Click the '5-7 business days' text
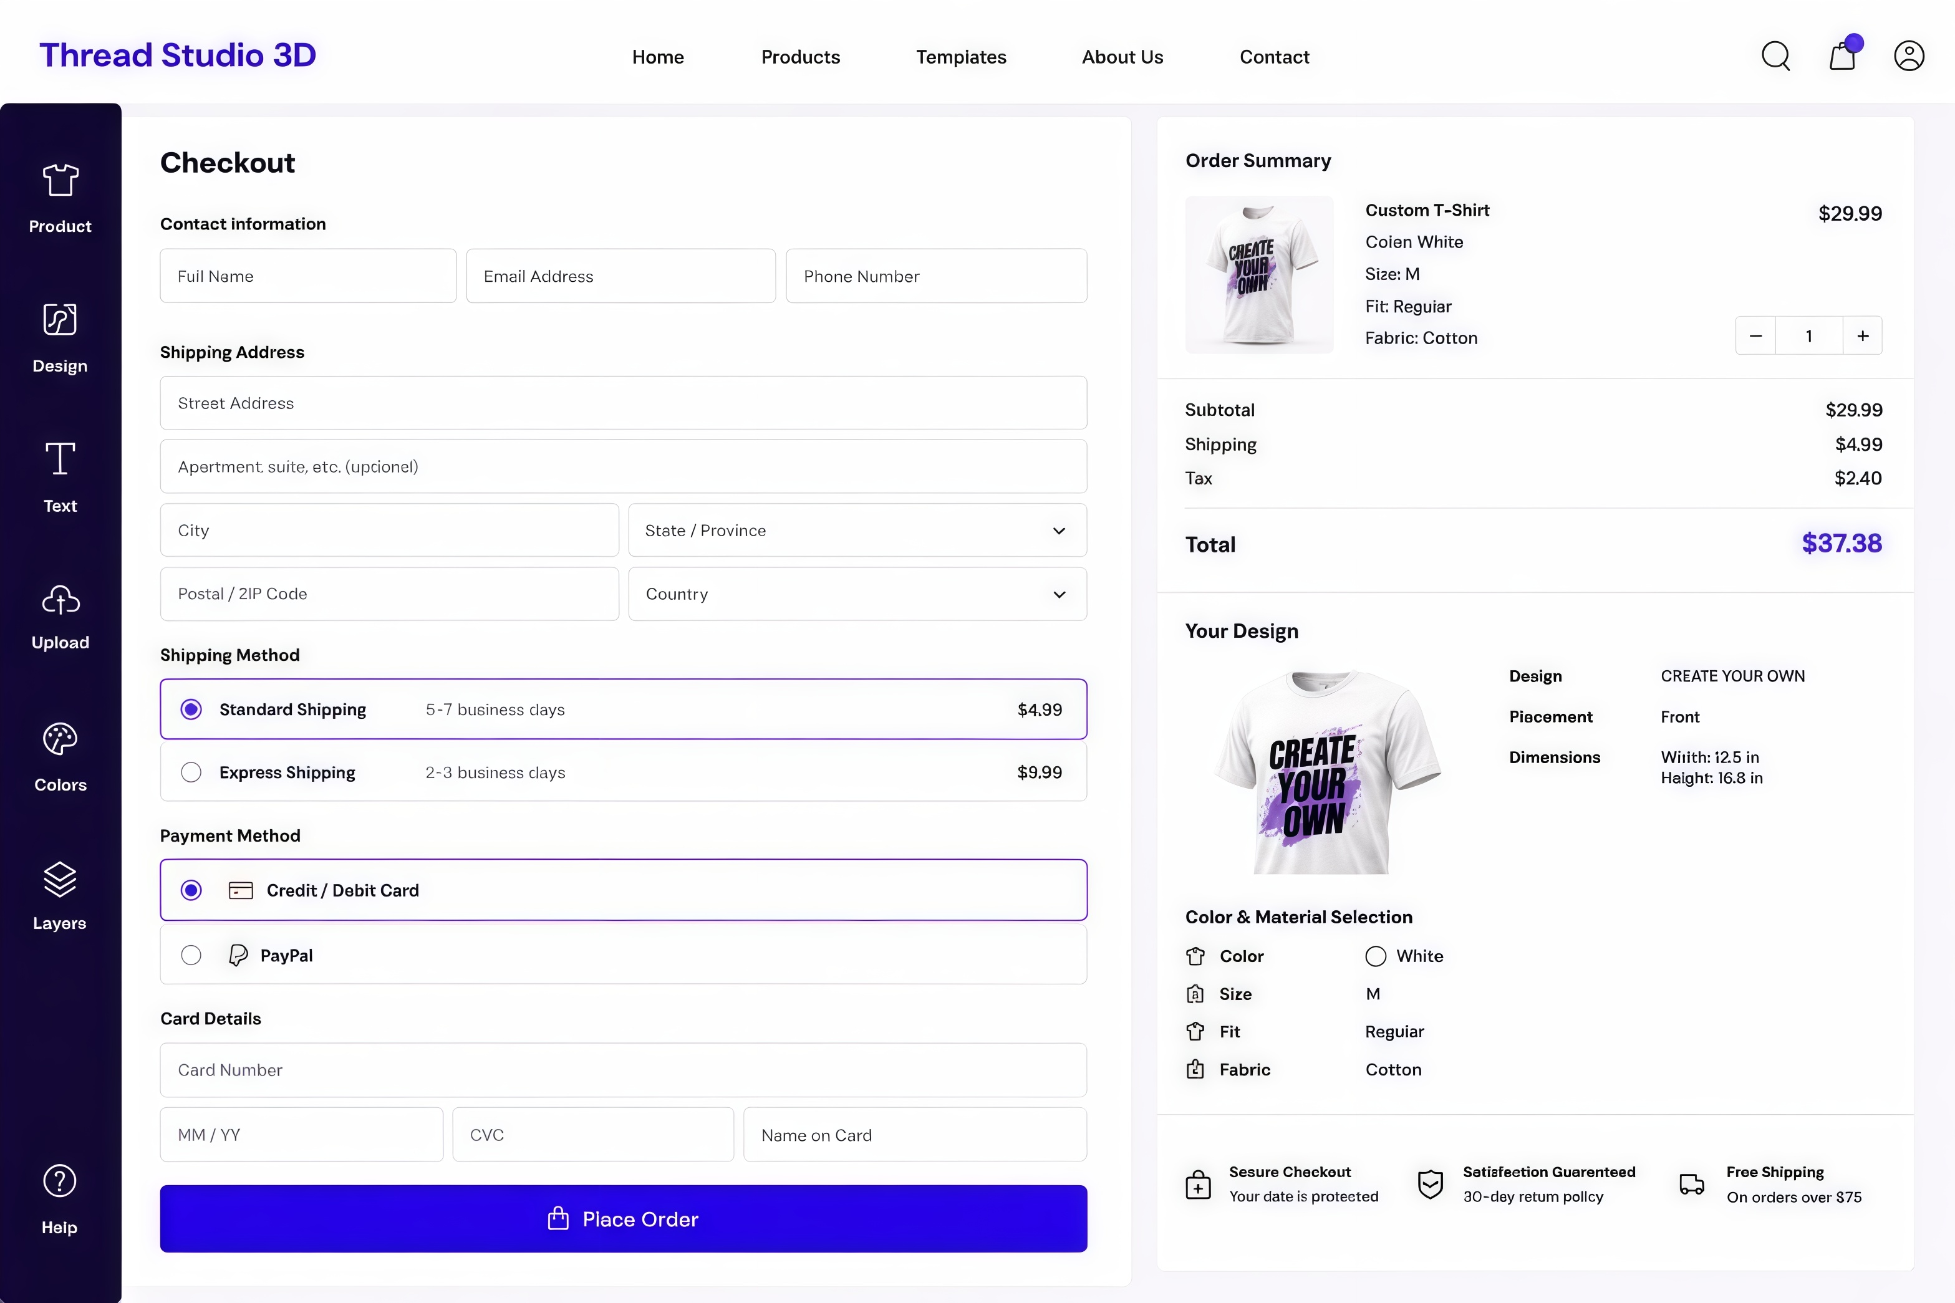The height and width of the screenshot is (1303, 1955). coord(495,709)
